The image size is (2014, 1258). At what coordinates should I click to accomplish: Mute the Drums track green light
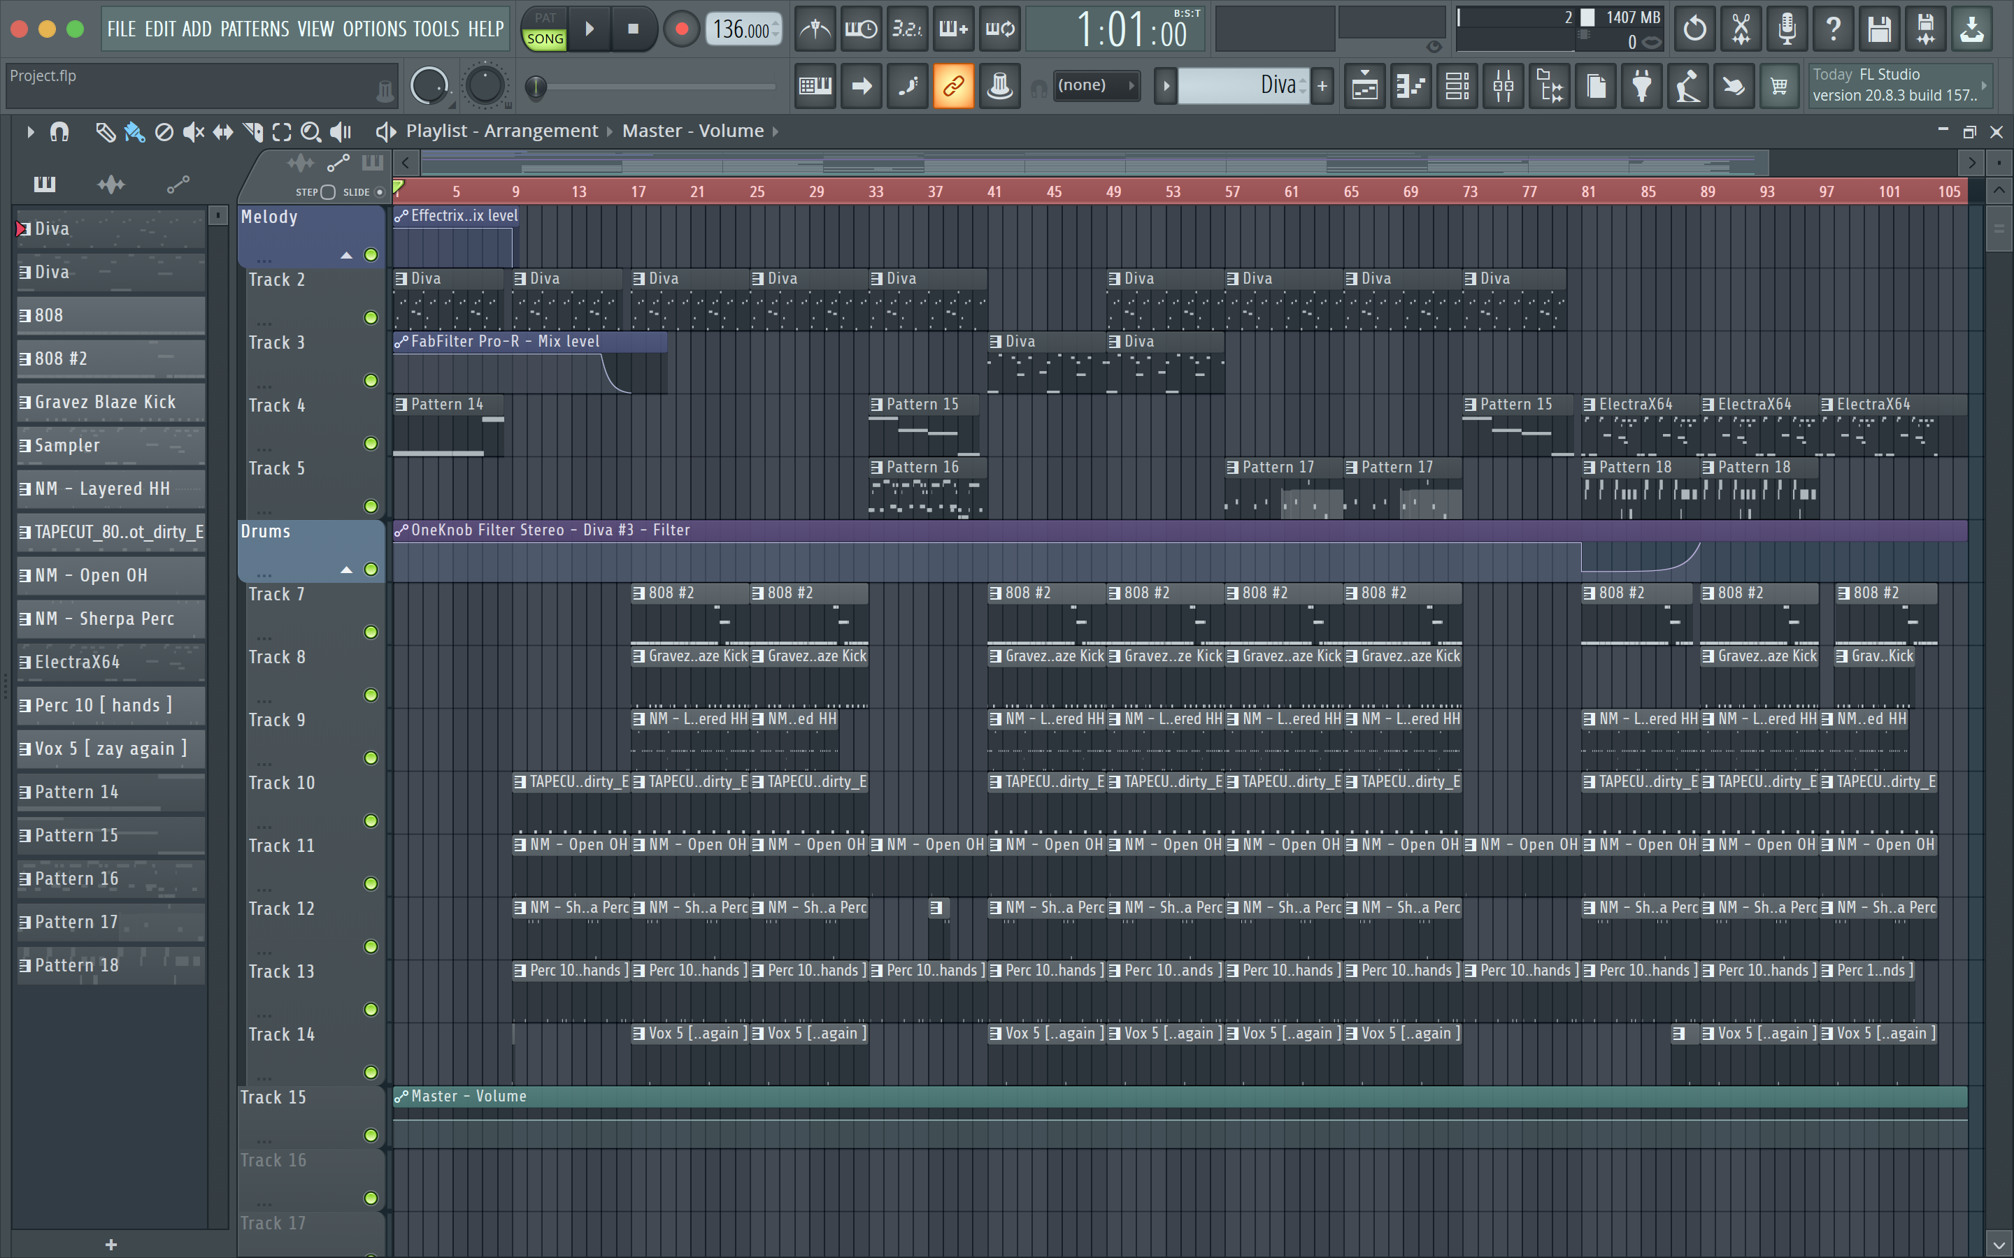tap(371, 569)
